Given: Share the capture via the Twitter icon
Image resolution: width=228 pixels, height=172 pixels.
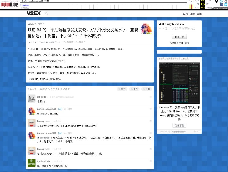Looking at the screenshot, I should [225, 5].
